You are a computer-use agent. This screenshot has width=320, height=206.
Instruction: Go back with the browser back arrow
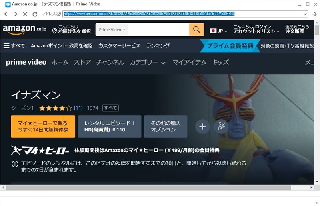tap(6, 14)
